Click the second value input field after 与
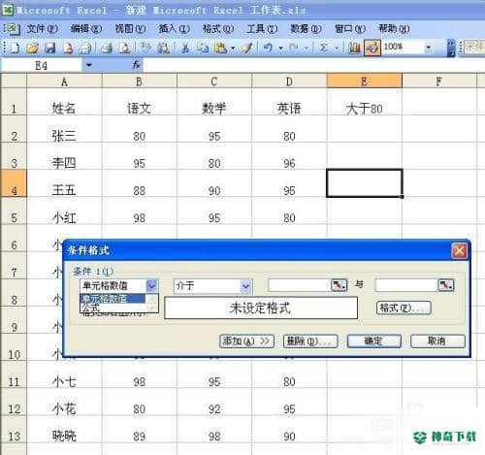Screen dimensions: 485x455 point(406,285)
